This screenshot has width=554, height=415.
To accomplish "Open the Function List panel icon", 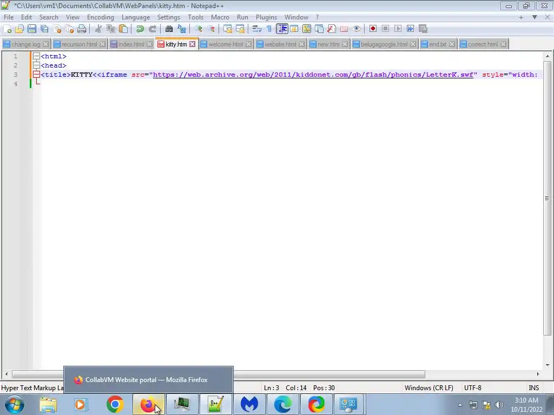I will pyautogui.click(x=332, y=29).
